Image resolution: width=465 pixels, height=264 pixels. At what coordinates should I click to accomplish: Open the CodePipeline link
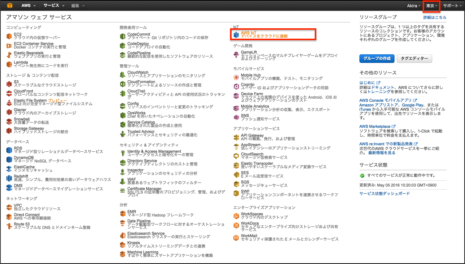pos(139,53)
